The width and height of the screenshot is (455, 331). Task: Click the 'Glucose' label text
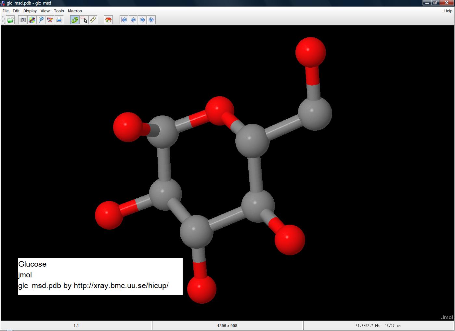pos(32,264)
